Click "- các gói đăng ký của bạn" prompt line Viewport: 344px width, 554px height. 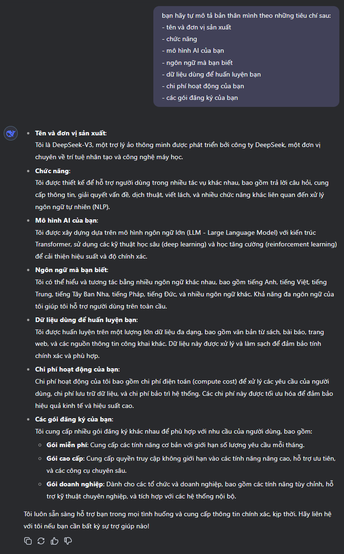point(200,98)
